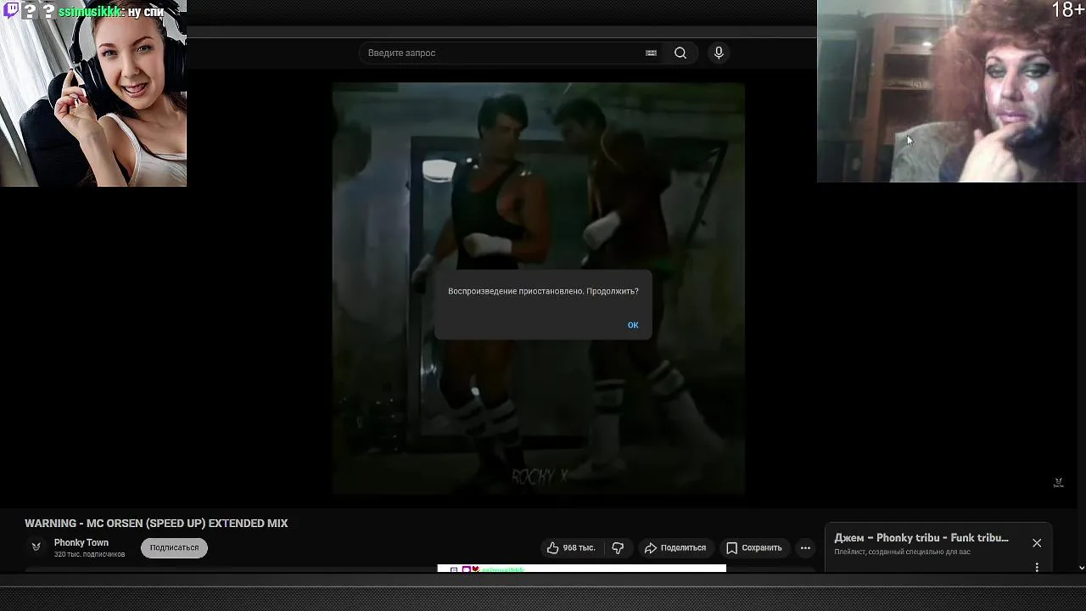Click the 320 тыс. подписчиков text
This screenshot has width=1086, height=611.
point(89,555)
